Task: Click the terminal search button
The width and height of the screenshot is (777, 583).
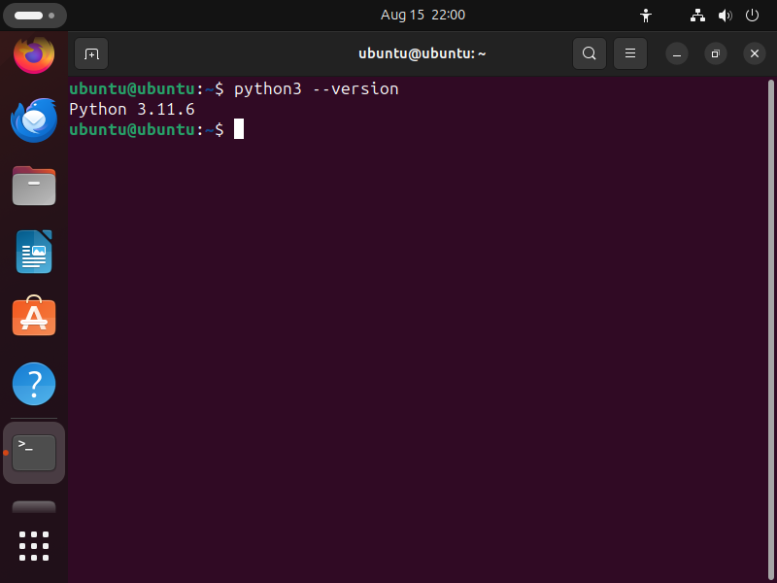Action: pyautogui.click(x=590, y=53)
